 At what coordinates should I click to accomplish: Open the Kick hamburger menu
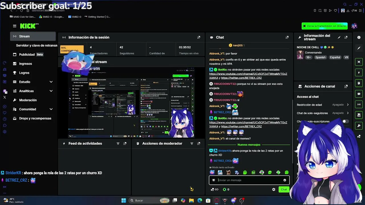[15, 26]
